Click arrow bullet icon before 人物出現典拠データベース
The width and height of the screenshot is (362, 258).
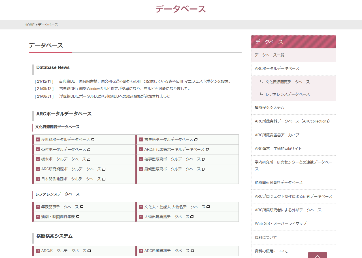(141, 217)
